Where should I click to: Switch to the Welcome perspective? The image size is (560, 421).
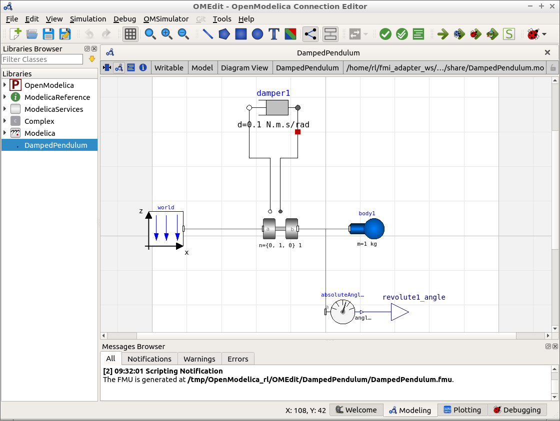(356, 410)
